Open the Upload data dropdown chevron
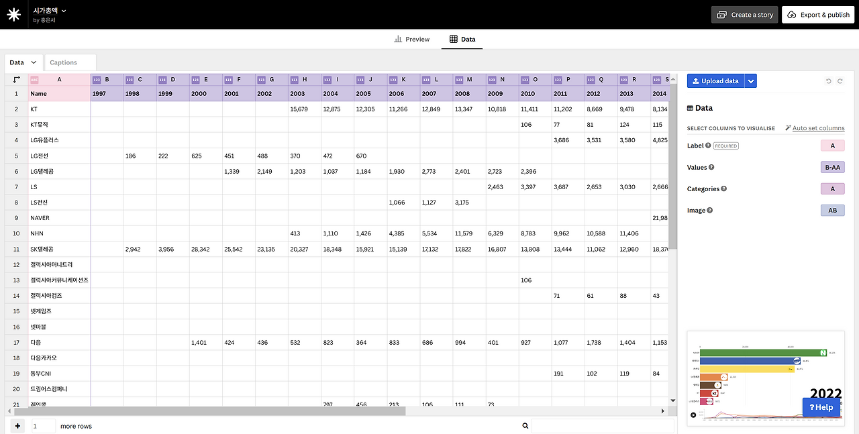Viewport: 859px width, 434px height. [750, 80]
